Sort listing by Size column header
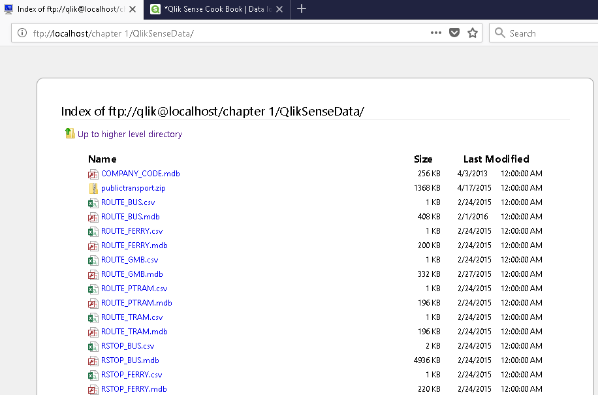The height and width of the screenshot is (395, 598). 423,159
